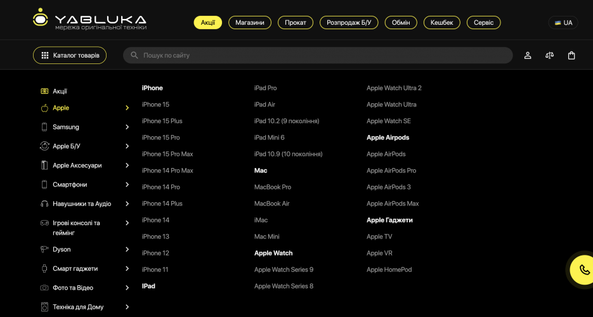Expand the Ігрові консолі та геймінг chevron
The width and height of the screenshot is (593, 317).
pyautogui.click(x=127, y=223)
